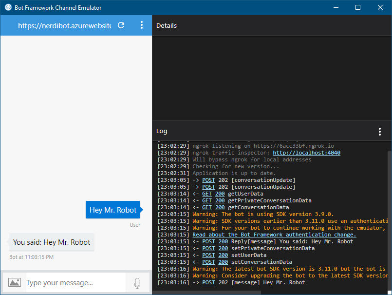Image resolution: width=392 pixels, height=295 pixels.
Task: Maximize the emulator window
Action: point(358,7)
